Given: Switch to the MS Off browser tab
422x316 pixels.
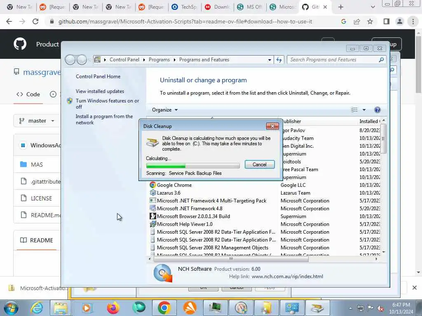Looking at the screenshot, I should click(250, 7).
